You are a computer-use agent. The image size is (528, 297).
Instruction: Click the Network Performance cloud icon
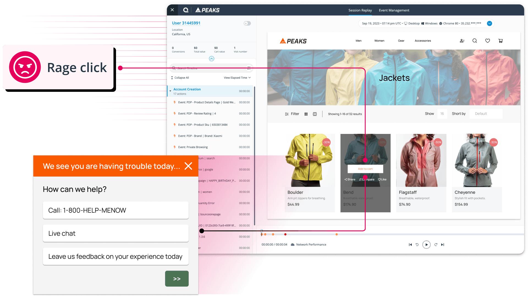click(293, 244)
